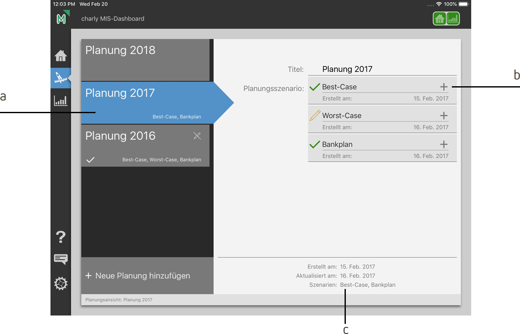
Task: Select the planning compass icon in the sidebar
Action: (61, 78)
